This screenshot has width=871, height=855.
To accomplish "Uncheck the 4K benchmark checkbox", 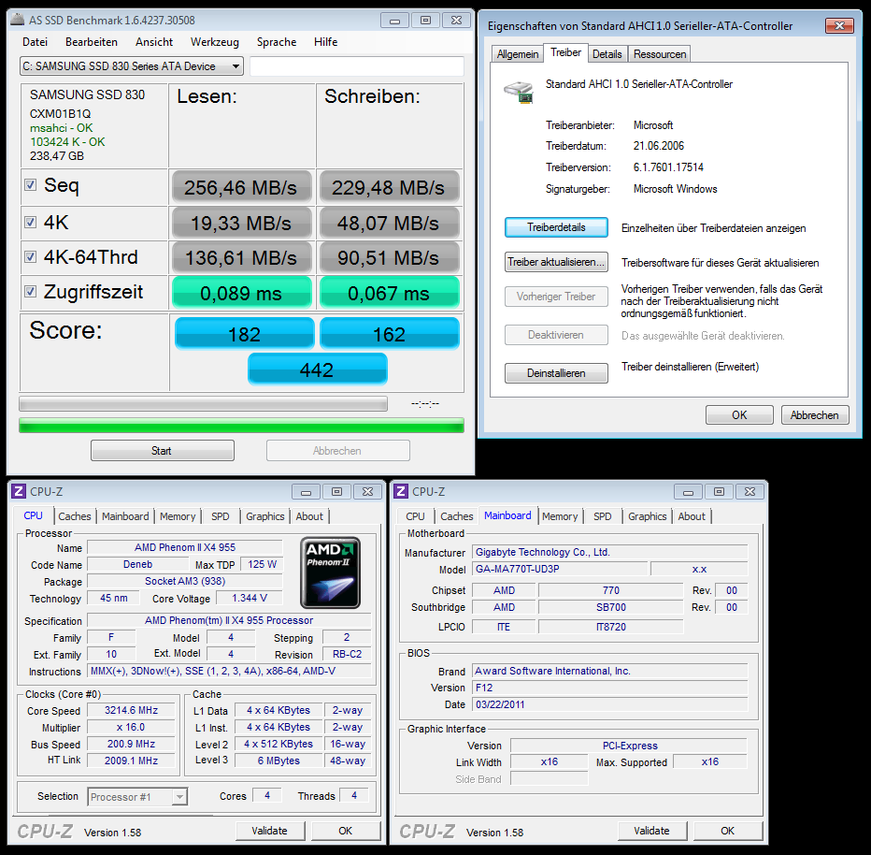I will [31, 223].
